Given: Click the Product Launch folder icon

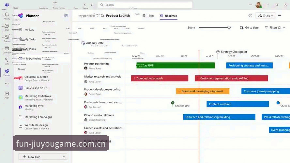Looking at the screenshot, I should point(102,16).
